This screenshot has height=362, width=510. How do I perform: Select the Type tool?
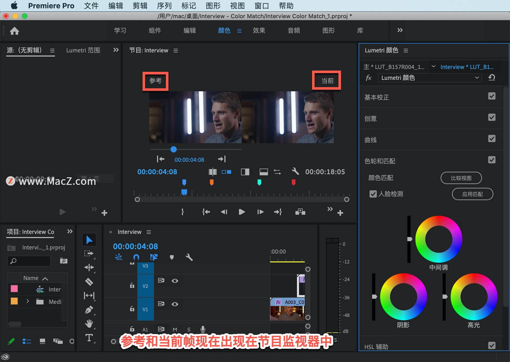tap(89, 338)
